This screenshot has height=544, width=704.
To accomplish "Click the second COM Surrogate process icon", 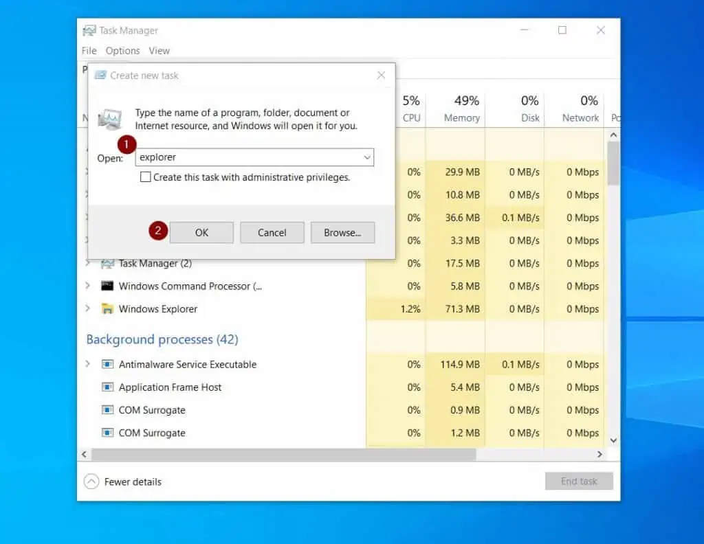I will coord(107,433).
